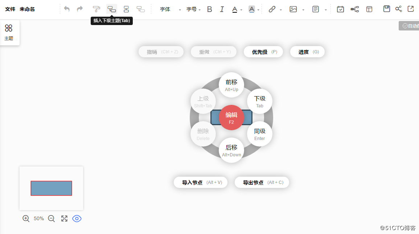
Task: Select 删除 Delete in radial menu
Action: click(203, 134)
